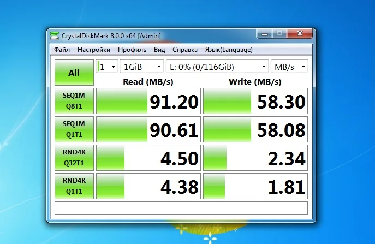The width and height of the screenshot is (375, 244).
Task: Run the RND4K Q1T1 benchmark
Action: 74,186
